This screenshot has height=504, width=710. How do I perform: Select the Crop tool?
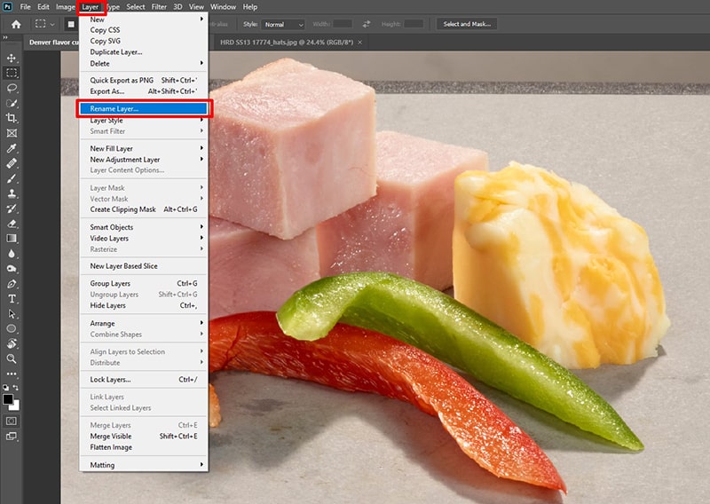12,118
